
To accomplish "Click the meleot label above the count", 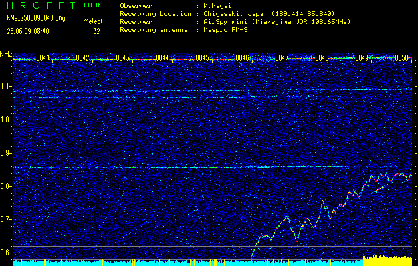I will (x=93, y=21).
